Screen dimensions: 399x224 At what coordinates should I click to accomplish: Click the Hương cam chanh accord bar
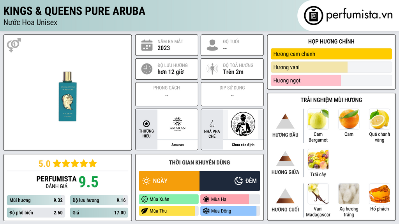pyautogui.click(x=331, y=54)
